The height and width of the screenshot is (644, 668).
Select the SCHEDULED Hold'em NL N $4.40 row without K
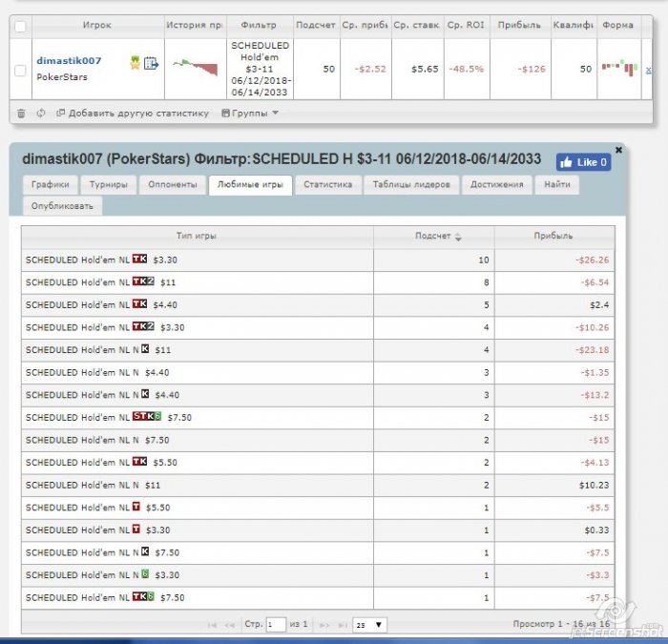318,373
